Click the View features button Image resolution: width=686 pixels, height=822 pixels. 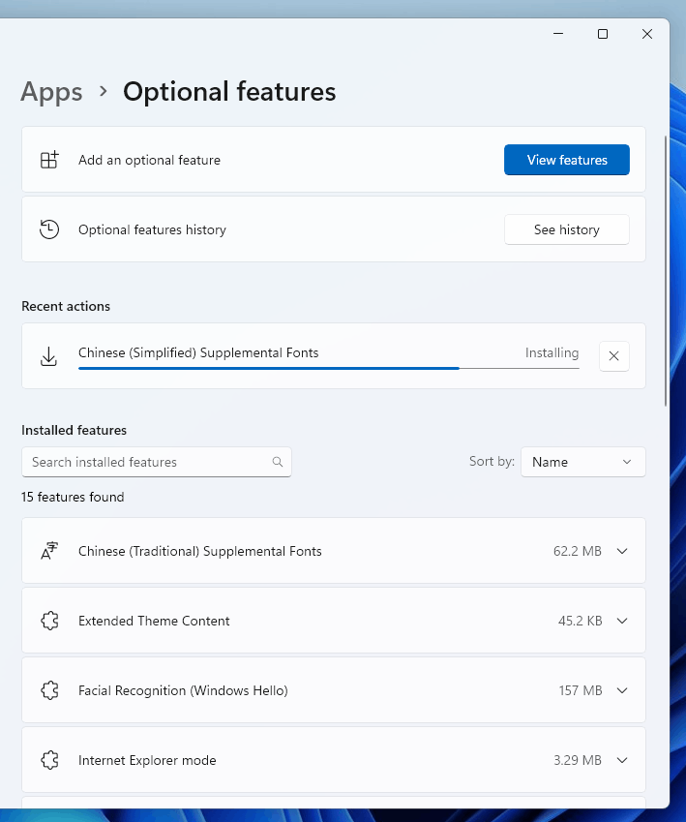click(x=567, y=160)
